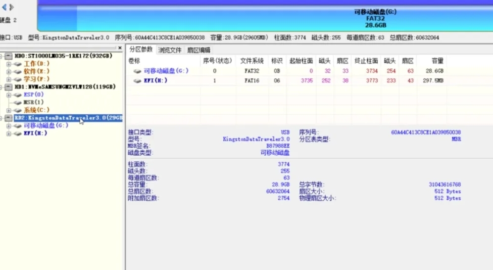The width and height of the screenshot is (493, 270).
Task: Click the EFI(H:) drive icon in partition table
Action: tap(137, 80)
